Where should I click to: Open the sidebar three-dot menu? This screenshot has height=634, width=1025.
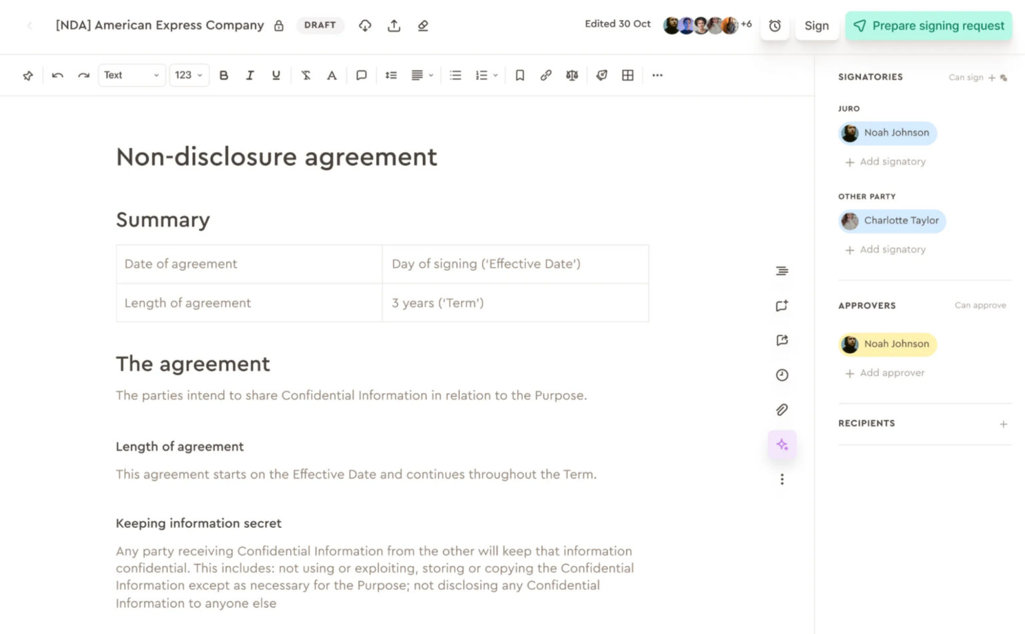coord(781,479)
